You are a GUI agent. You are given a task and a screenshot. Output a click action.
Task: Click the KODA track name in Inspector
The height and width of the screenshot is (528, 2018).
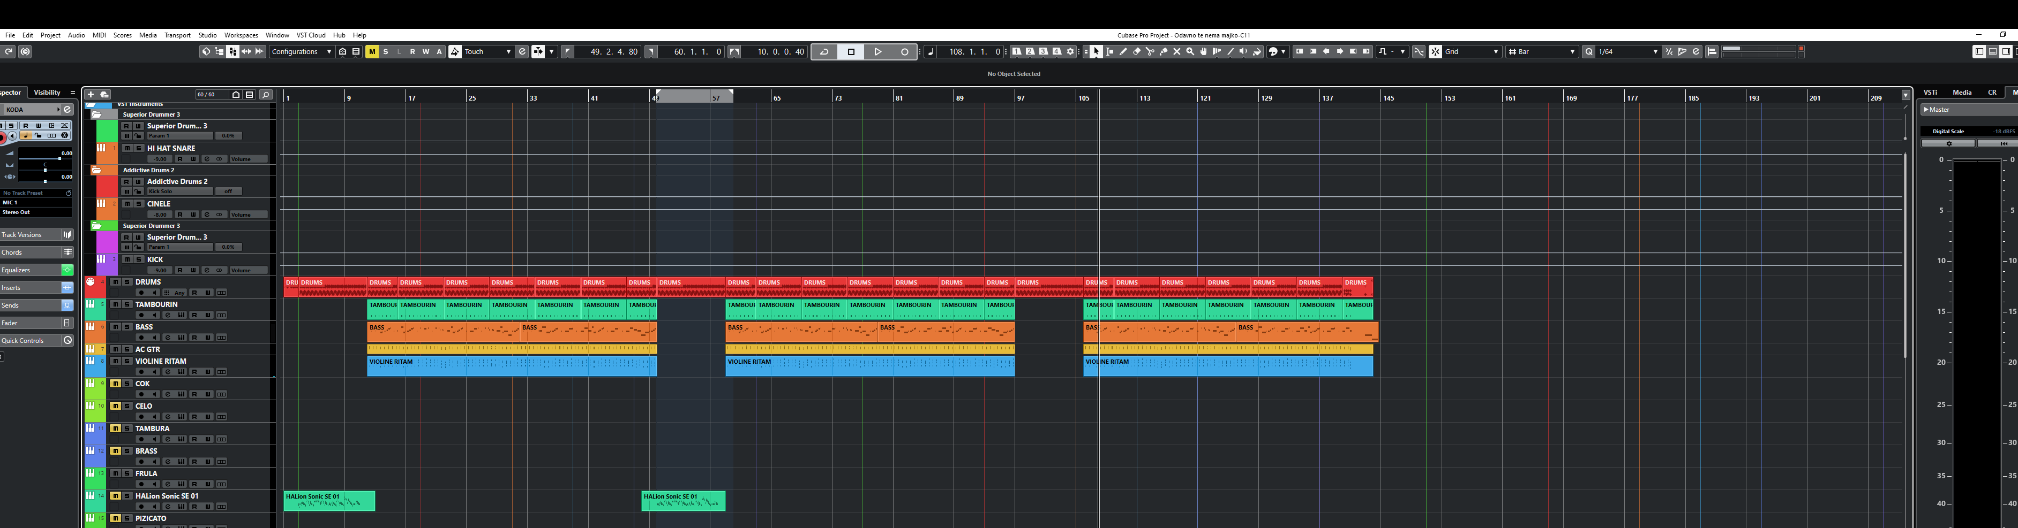point(31,110)
